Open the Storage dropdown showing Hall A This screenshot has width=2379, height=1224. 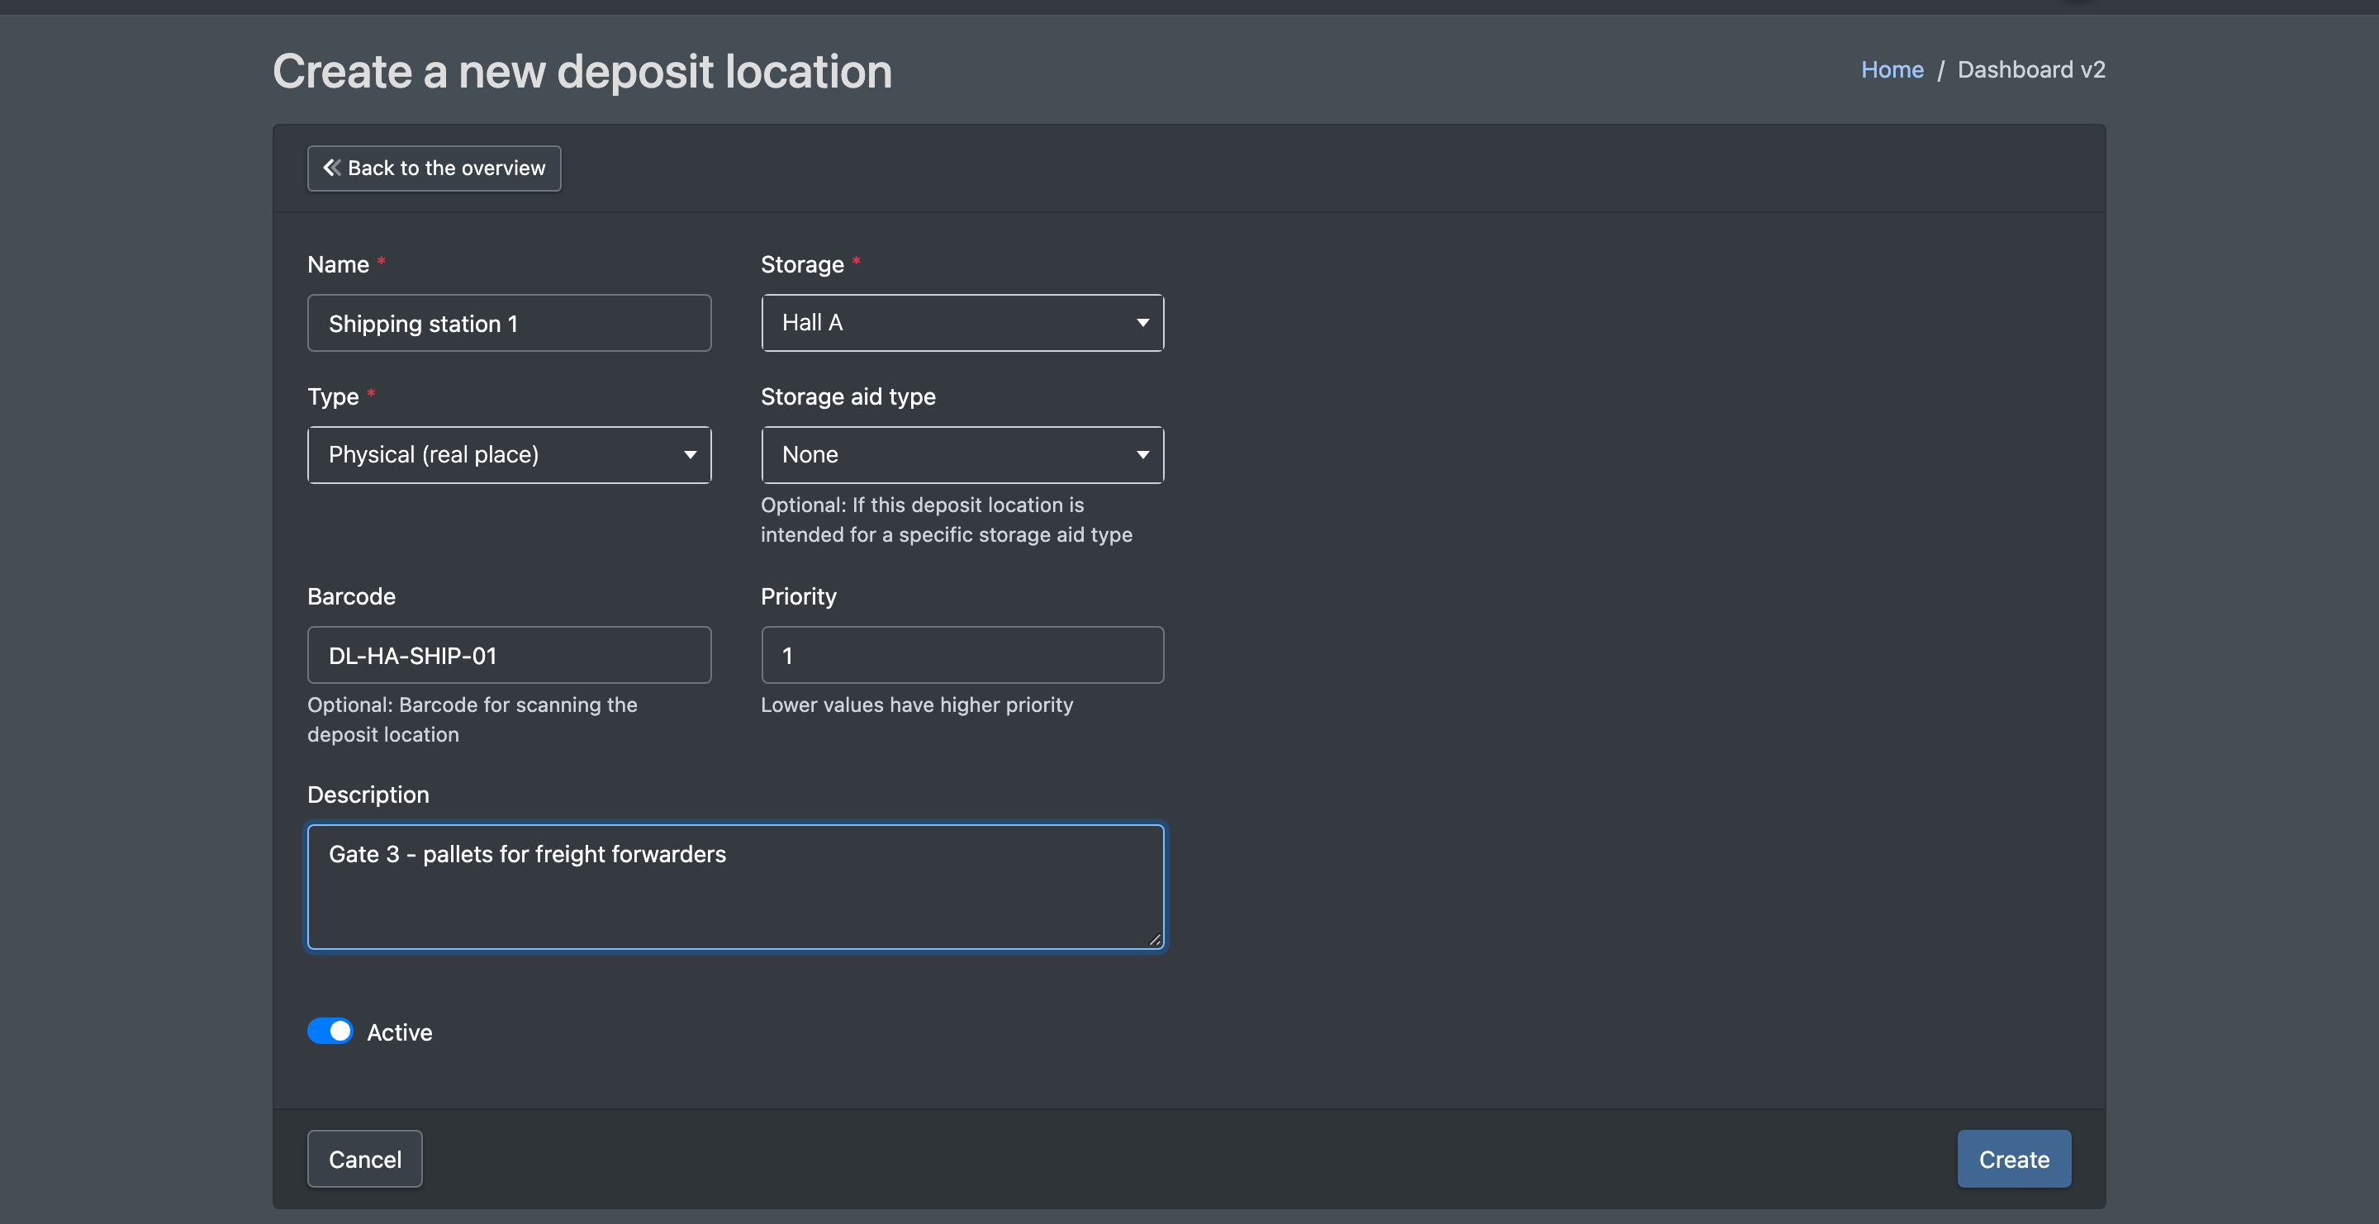962,323
